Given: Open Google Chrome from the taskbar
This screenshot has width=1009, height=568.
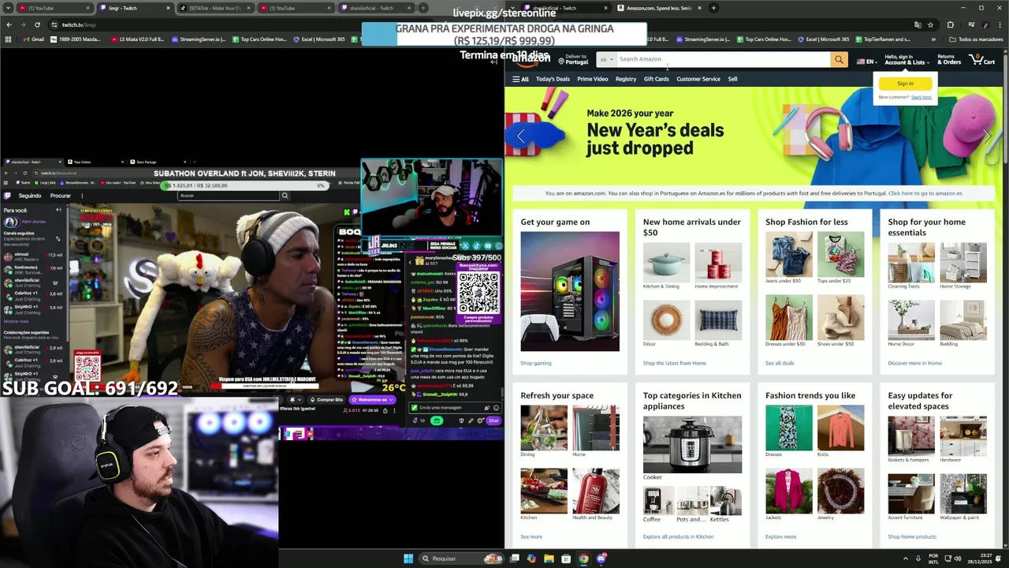Looking at the screenshot, I should coord(583,559).
